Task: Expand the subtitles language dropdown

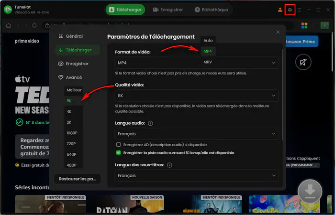Action: 197,175
